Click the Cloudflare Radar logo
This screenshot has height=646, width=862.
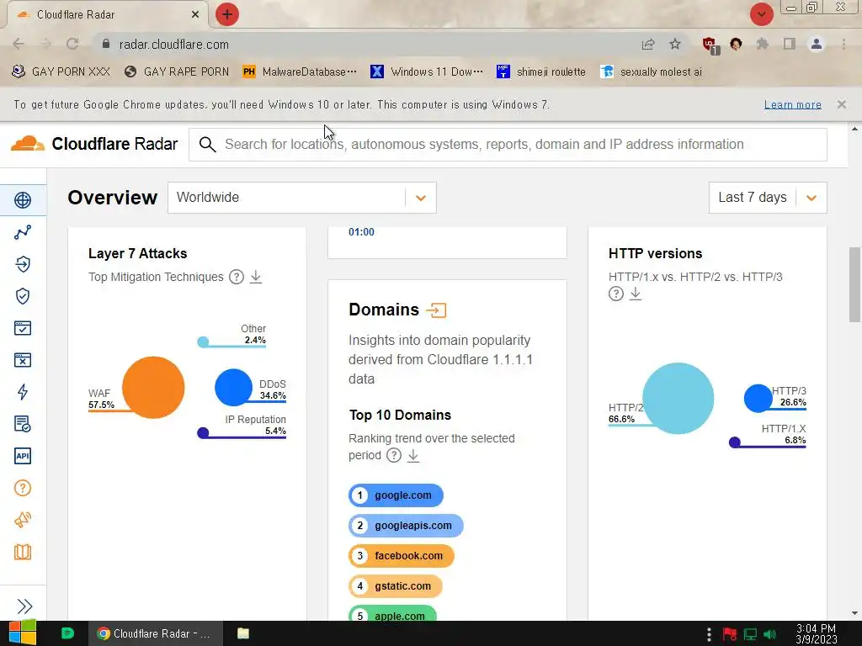pyautogui.click(x=94, y=144)
